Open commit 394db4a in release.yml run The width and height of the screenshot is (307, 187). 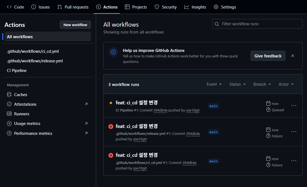pos(193,134)
